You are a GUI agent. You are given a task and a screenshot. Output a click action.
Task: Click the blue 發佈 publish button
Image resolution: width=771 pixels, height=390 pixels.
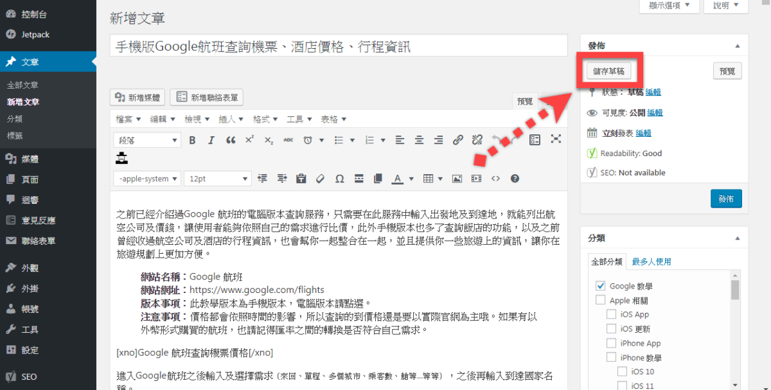point(726,199)
